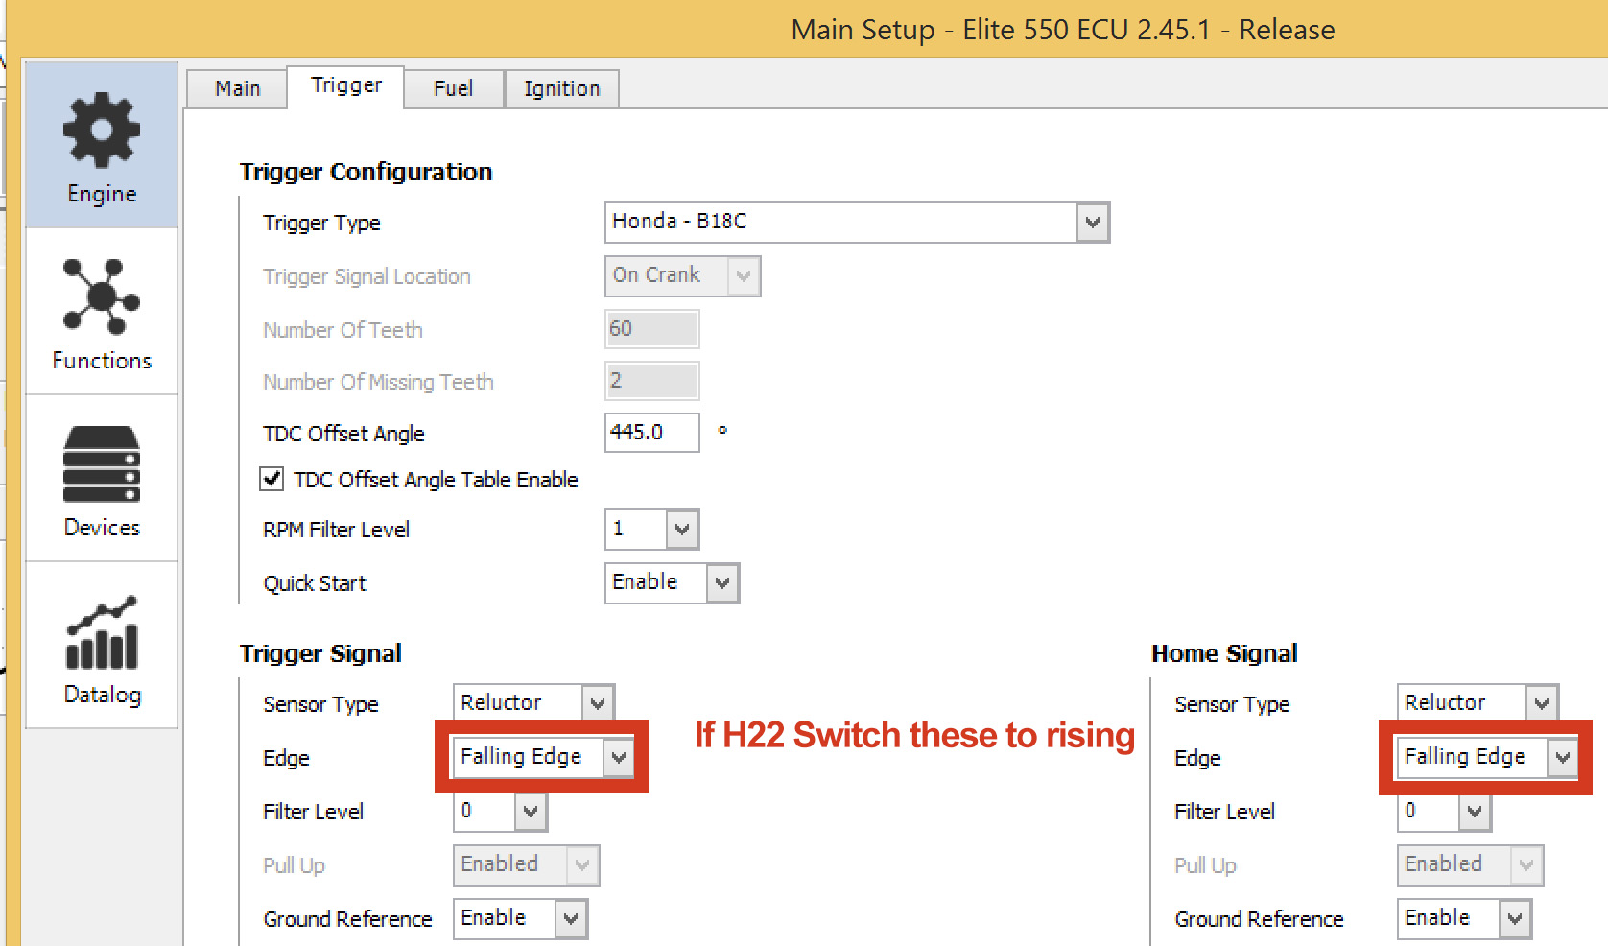1608x946 pixels.
Task: Open Trigger Signal Pull Up dropdown
Action: 581,865
